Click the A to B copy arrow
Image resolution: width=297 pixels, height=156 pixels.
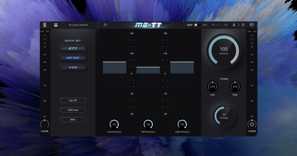(239, 25)
